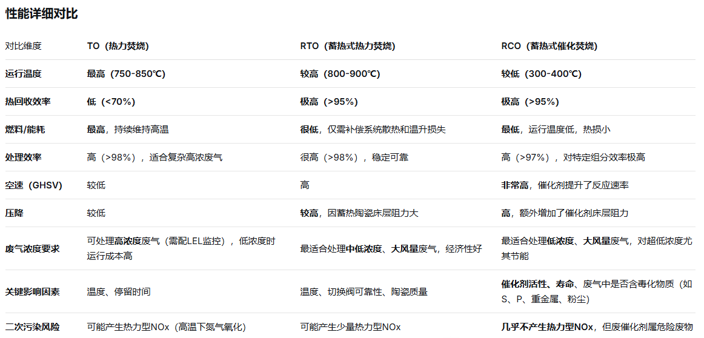
Task: Click the 较低（300-400℃）temperature cell
Action: [541, 74]
